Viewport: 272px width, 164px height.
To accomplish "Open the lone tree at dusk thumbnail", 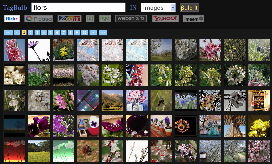I will click(x=15, y=126).
